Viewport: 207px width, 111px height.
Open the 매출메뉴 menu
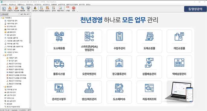[21, 4]
